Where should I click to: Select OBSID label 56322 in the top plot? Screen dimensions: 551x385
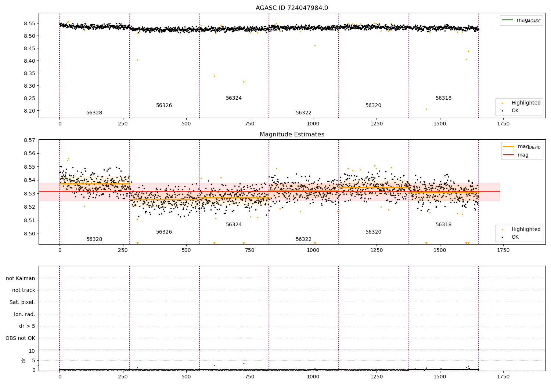click(x=304, y=113)
